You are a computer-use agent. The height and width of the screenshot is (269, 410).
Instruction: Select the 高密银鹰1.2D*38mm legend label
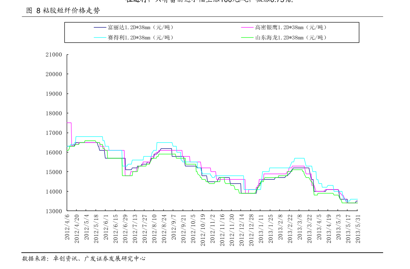pyautogui.click(x=291, y=27)
